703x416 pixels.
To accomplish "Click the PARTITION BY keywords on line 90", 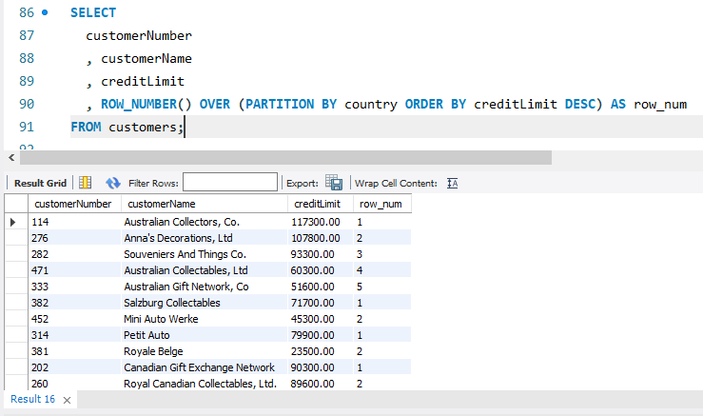I will coord(291,104).
